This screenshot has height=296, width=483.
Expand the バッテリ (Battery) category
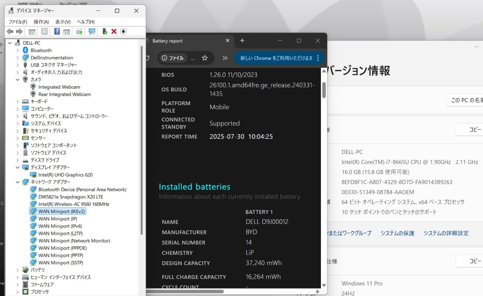(x=17, y=270)
